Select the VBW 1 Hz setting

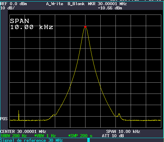coord(45,136)
